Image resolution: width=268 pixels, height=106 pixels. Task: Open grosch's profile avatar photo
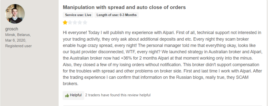[15, 14]
